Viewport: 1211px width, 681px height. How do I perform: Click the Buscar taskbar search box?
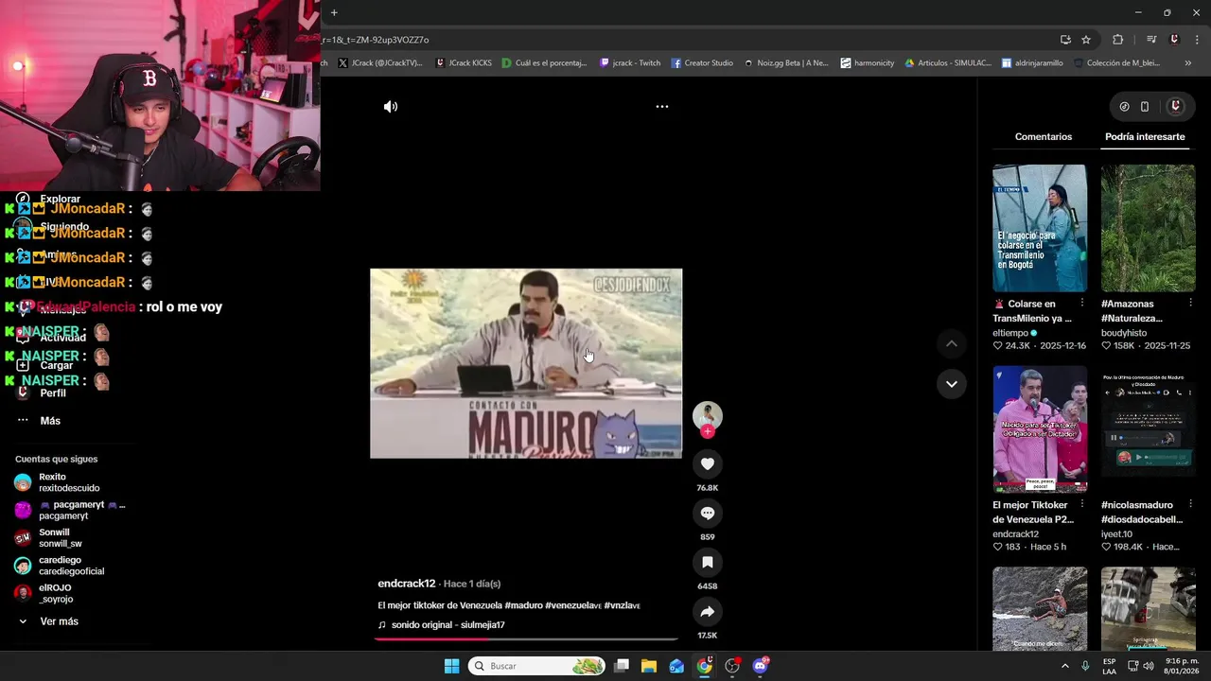click(536, 666)
